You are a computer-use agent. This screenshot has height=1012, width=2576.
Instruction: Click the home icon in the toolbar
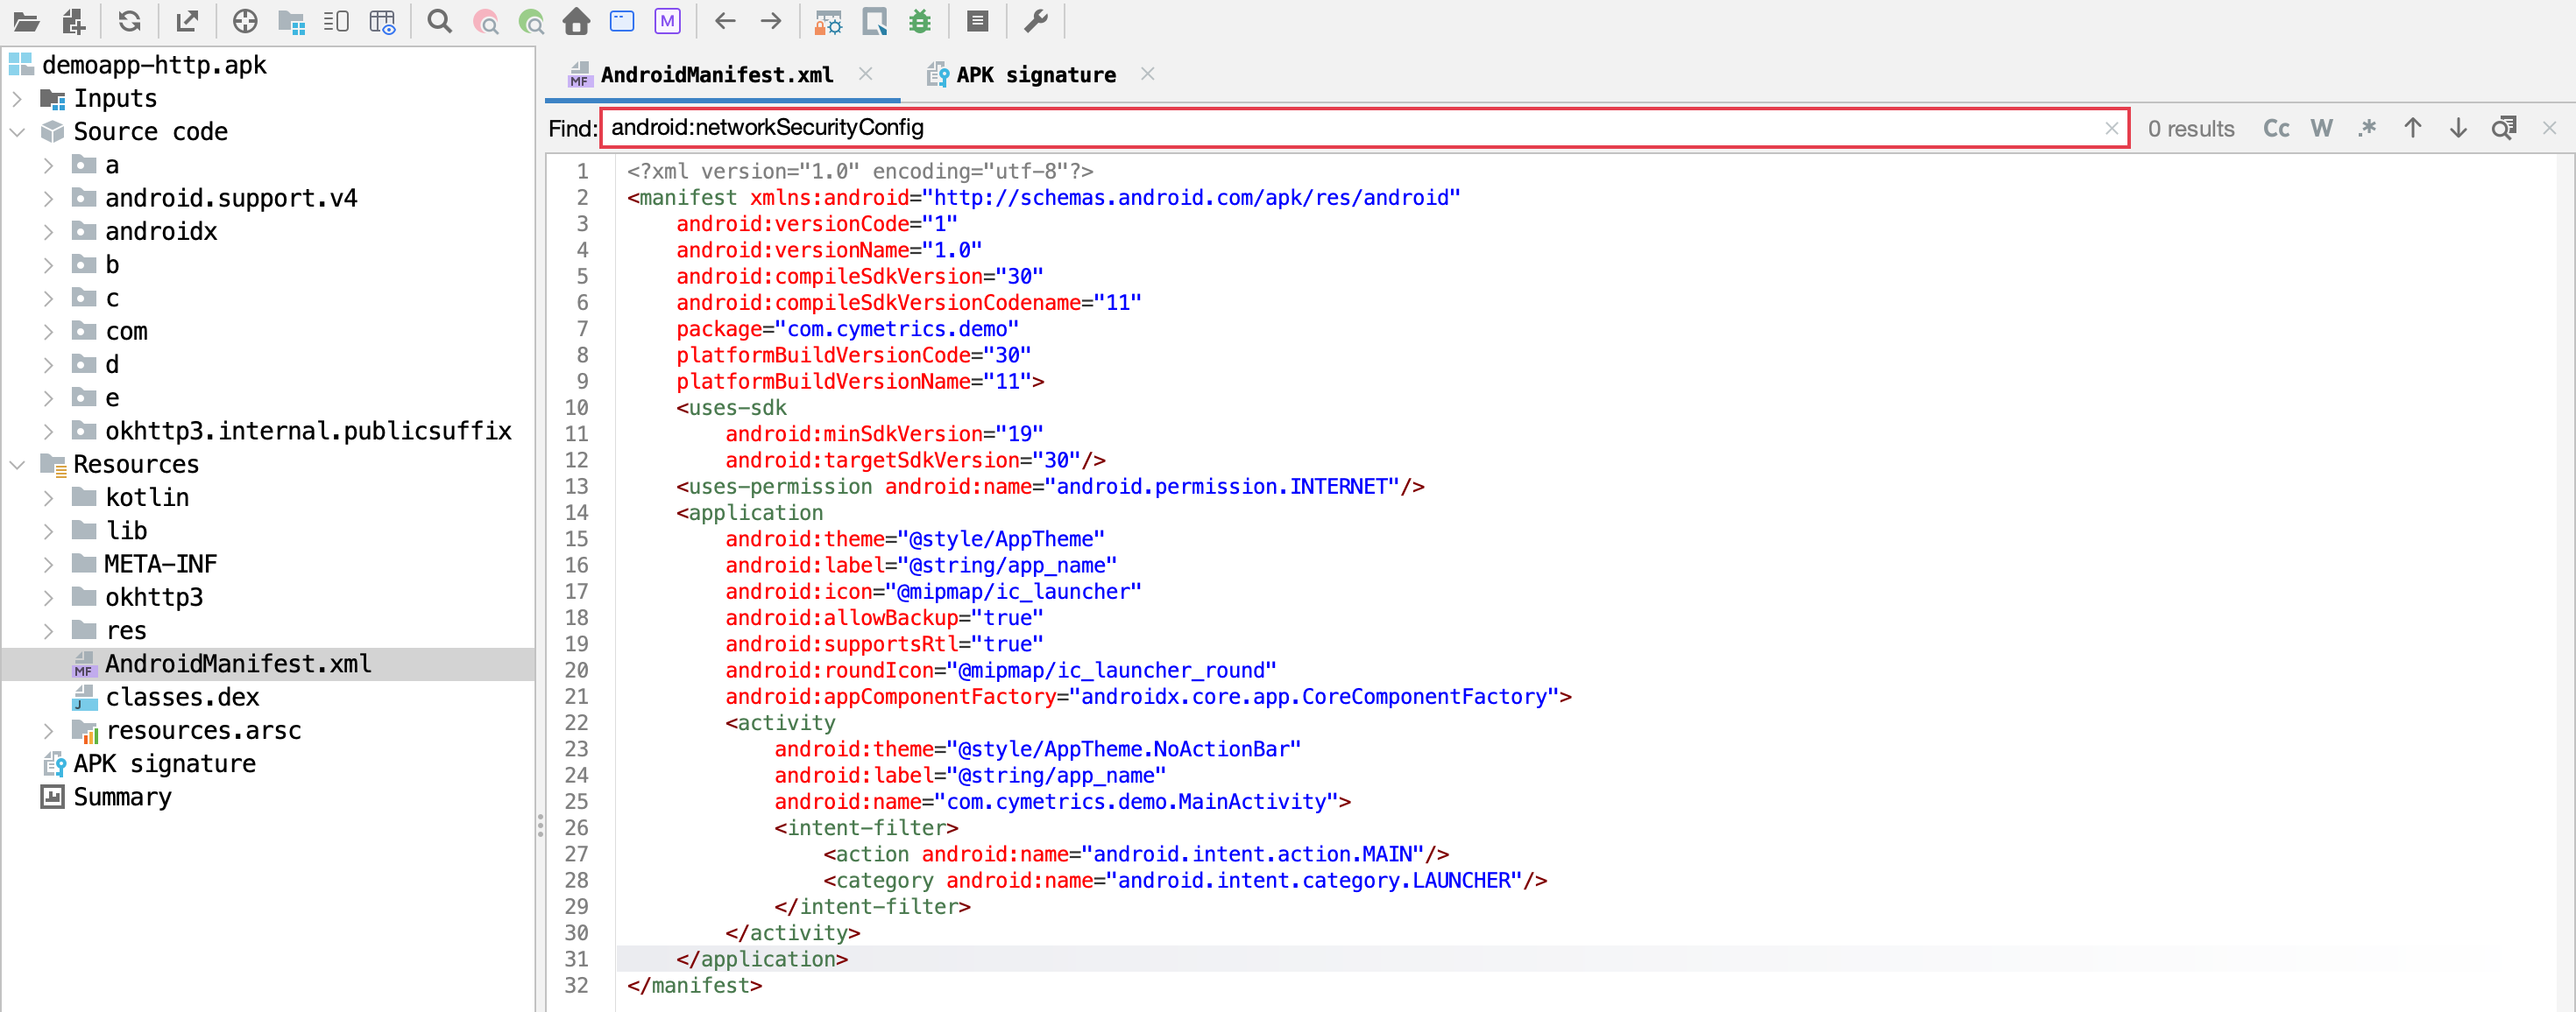point(576,21)
